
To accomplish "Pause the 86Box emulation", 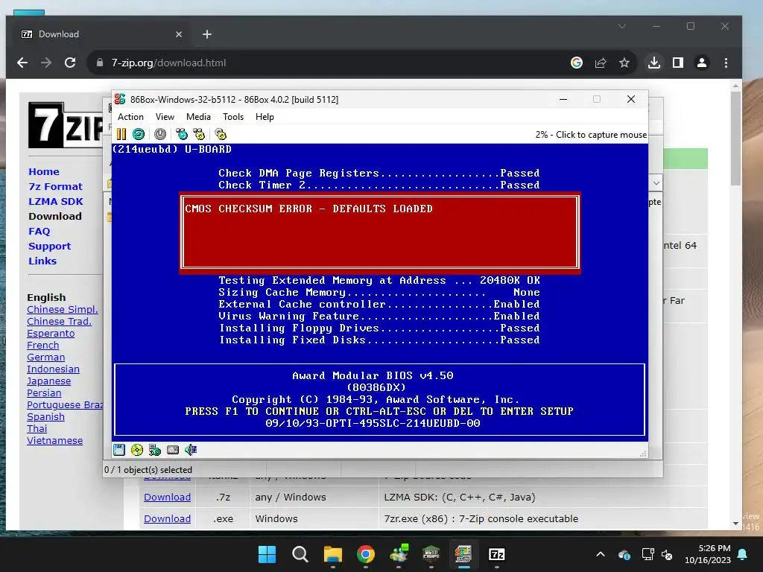I will (x=121, y=134).
